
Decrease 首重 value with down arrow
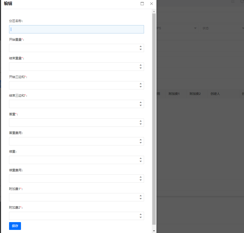[x=141, y=124]
